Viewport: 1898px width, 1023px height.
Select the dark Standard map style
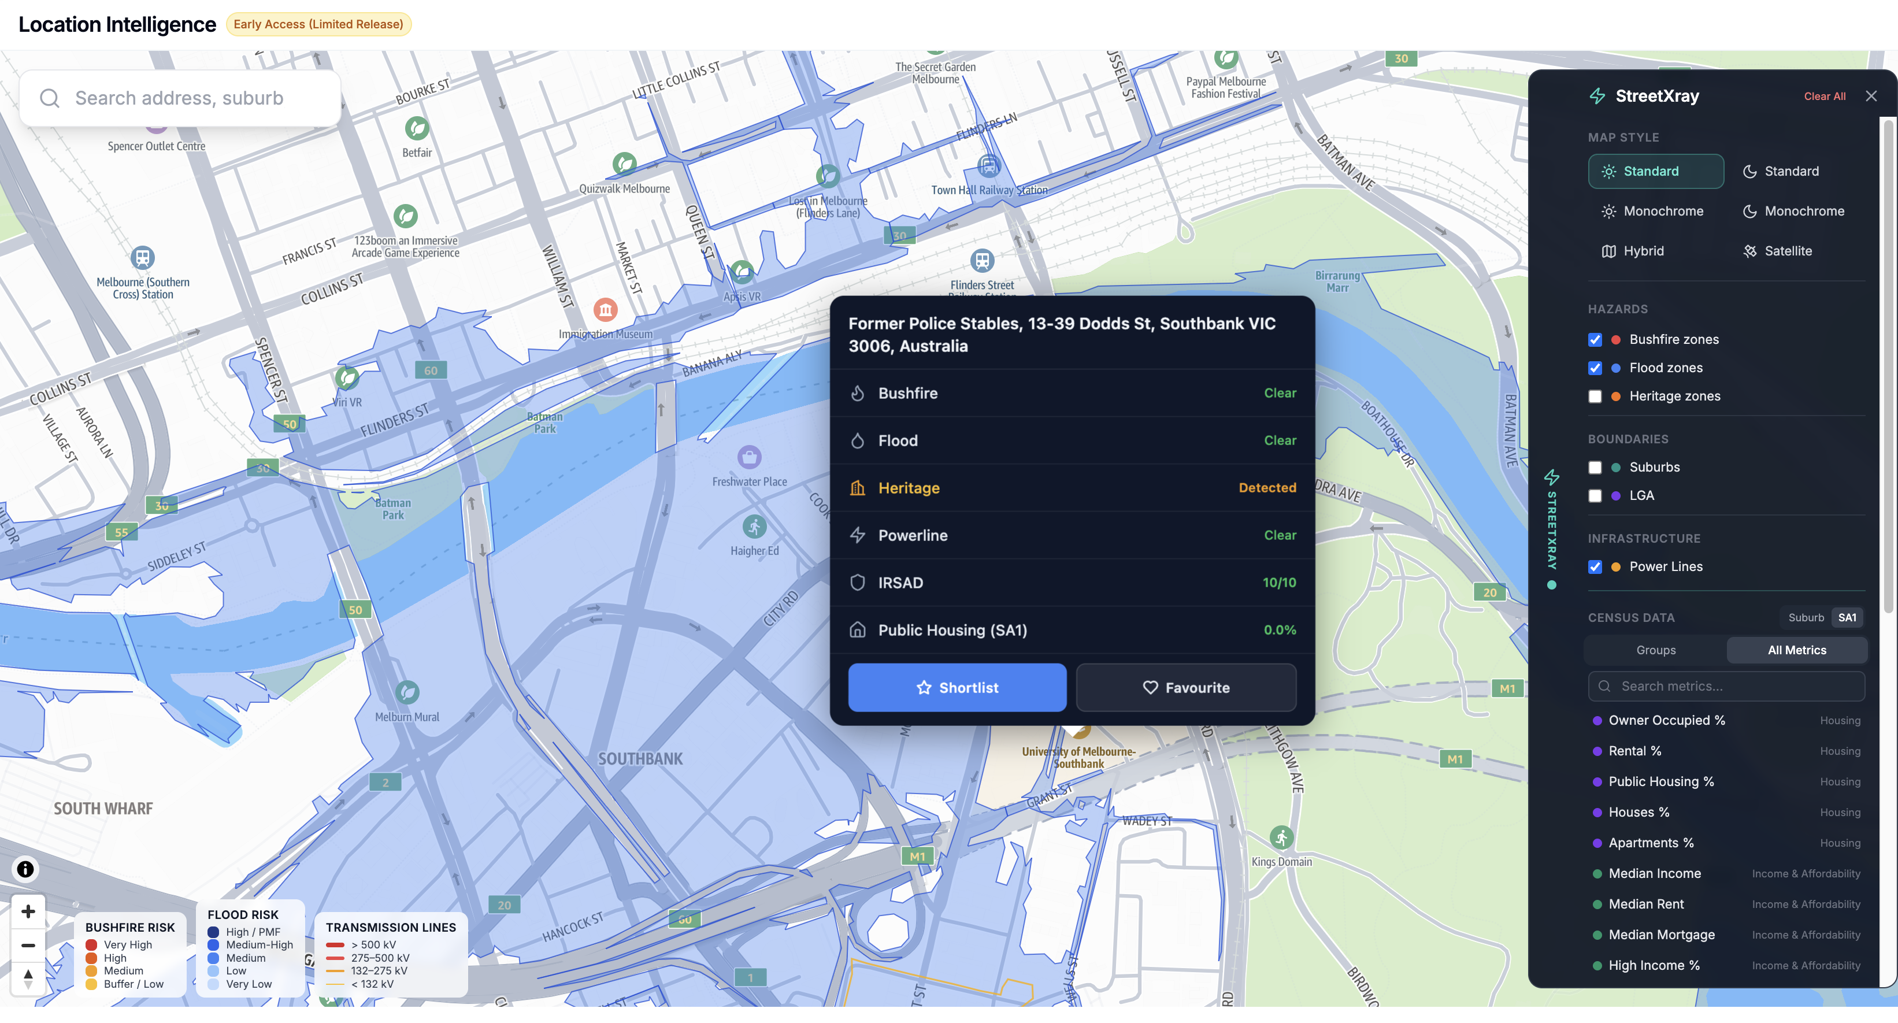point(1796,171)
